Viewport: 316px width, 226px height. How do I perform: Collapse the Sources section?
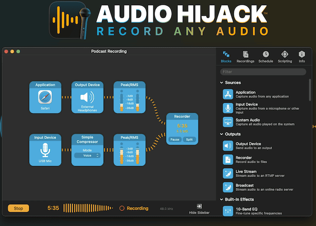221,83
